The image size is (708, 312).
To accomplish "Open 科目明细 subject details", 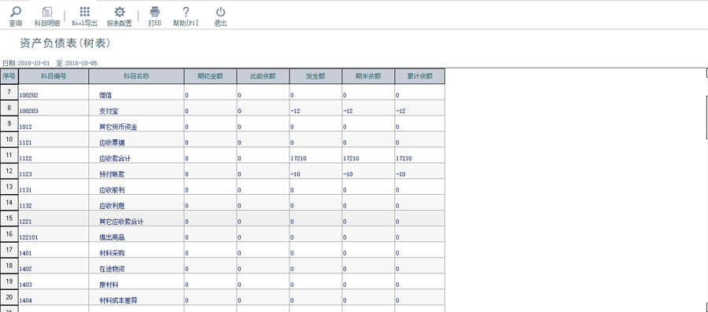I will coord(47,17).
